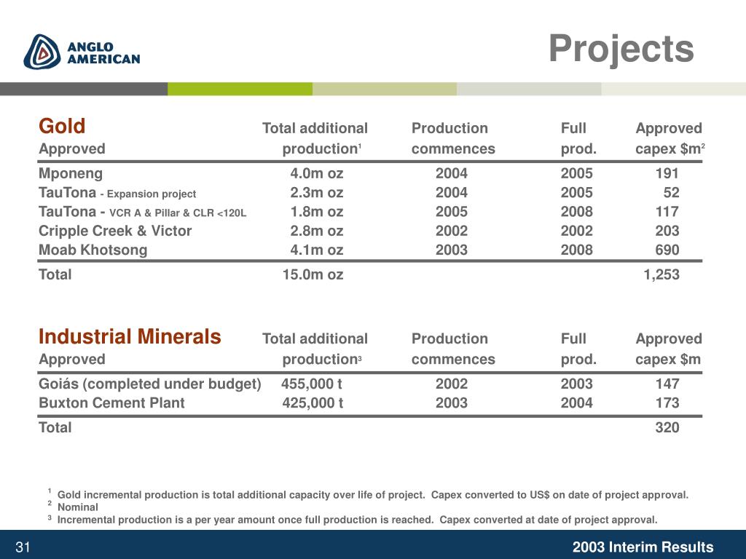Click Cripple Creek's commences year '2002'
The width and height of the screenshot is (746, 559).
click(452, 231)
